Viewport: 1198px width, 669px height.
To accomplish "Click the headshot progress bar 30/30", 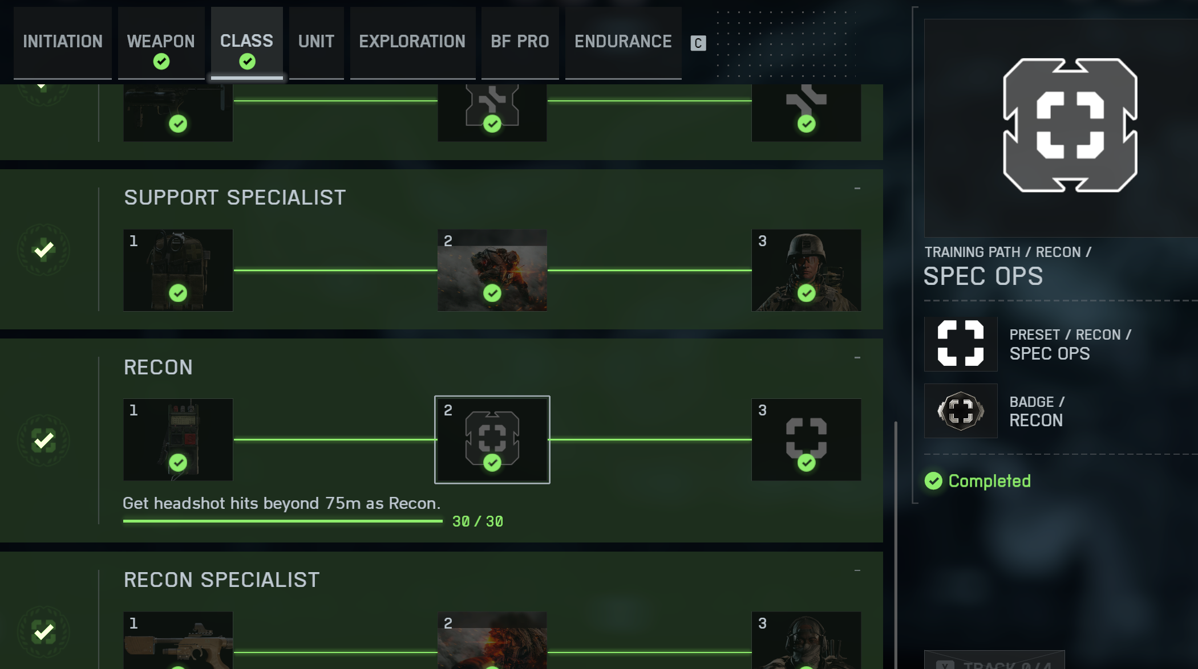I will [283, 521].
